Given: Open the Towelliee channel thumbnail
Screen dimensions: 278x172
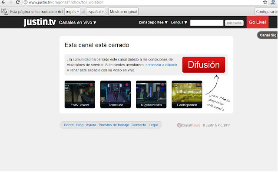Looking at the screenshot, I should (116, 94).
